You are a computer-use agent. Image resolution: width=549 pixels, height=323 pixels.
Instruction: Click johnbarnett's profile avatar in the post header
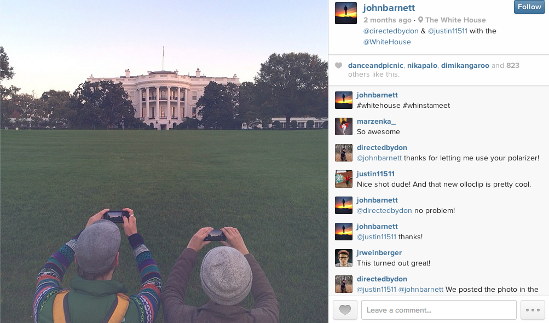coord(345,13)
